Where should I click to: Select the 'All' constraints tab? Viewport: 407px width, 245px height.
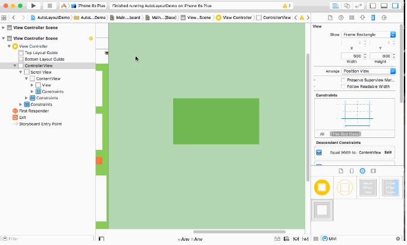[322, 134]
